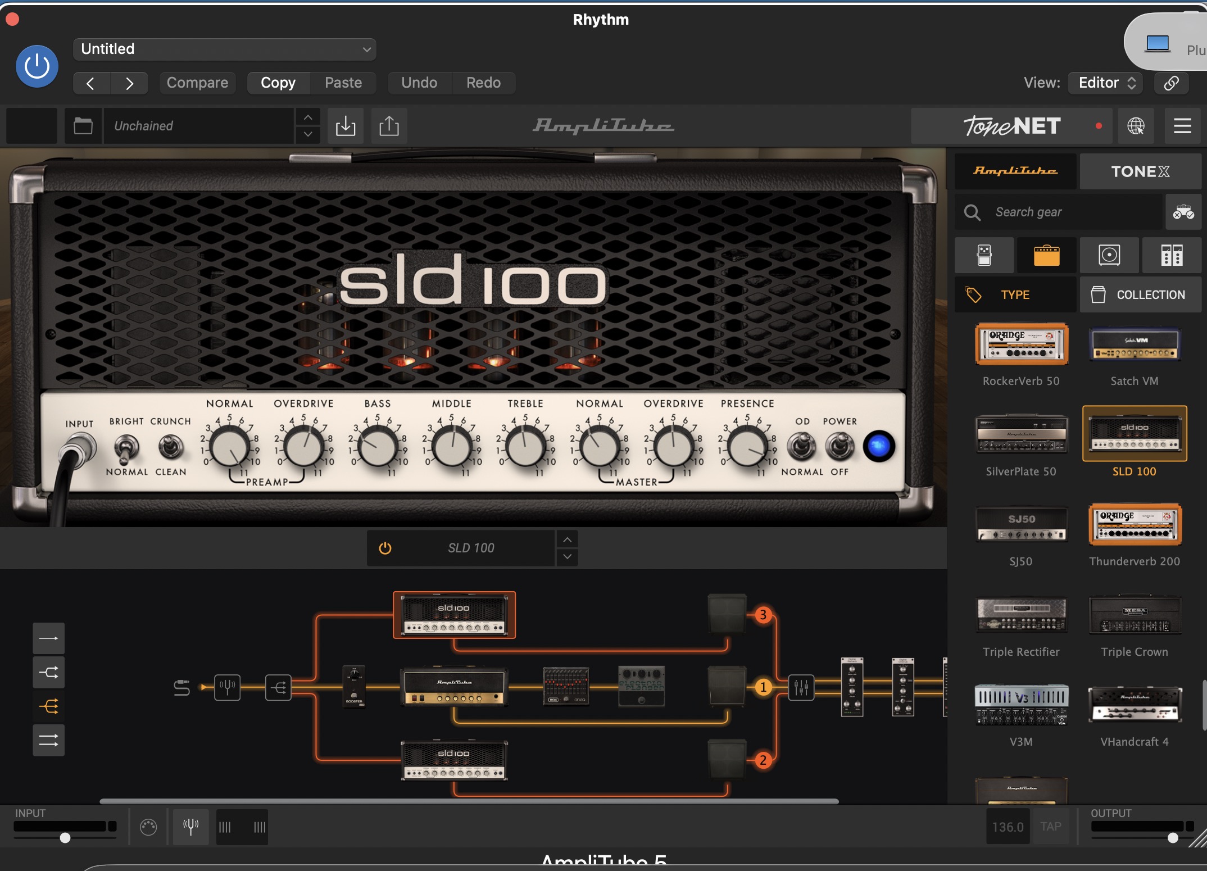The height and width of the screenshot is (871, 1207).
Task: Toggle the SLD 100 slot power icon
Action: (x=385, y=548)
